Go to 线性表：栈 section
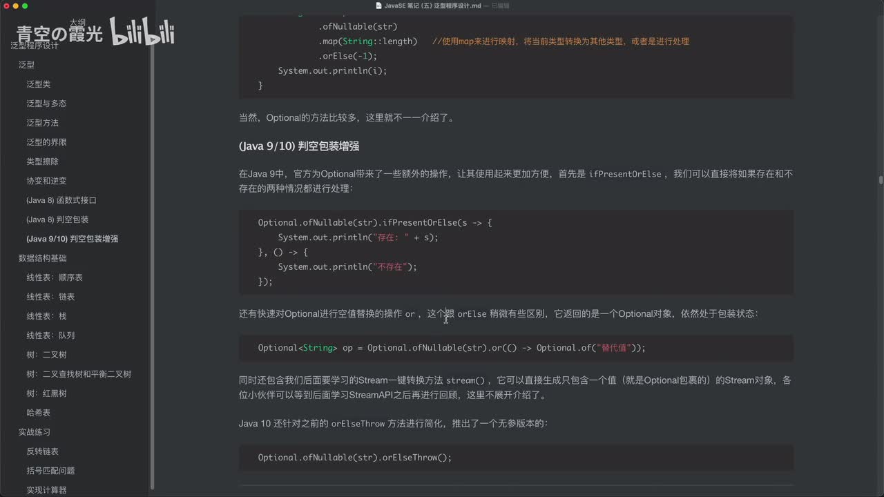Image resolution: width=884 pixels, height=497 pixels. coord(46,316)
